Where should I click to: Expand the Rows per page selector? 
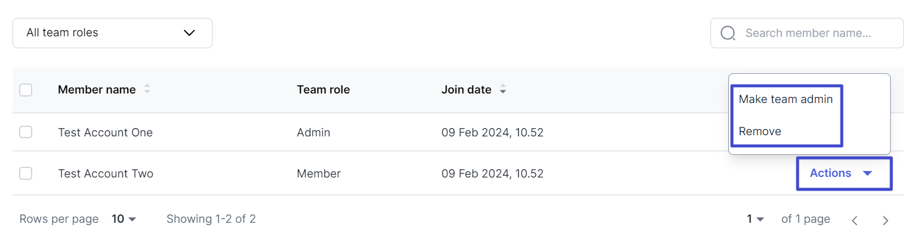pos(124,219)
